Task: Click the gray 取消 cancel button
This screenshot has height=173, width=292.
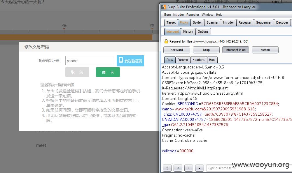Action: [77, 72]
